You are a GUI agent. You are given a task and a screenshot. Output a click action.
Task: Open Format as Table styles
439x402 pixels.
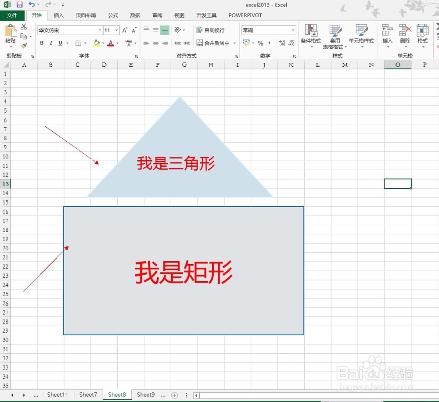click(335, 36)
